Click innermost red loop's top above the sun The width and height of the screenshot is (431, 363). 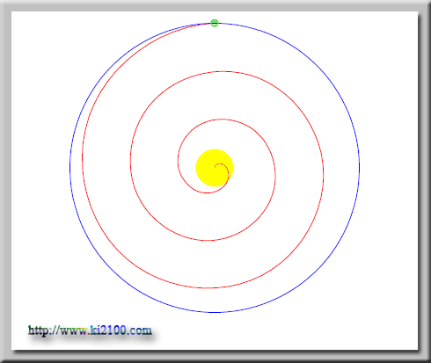tap(223, 119)
